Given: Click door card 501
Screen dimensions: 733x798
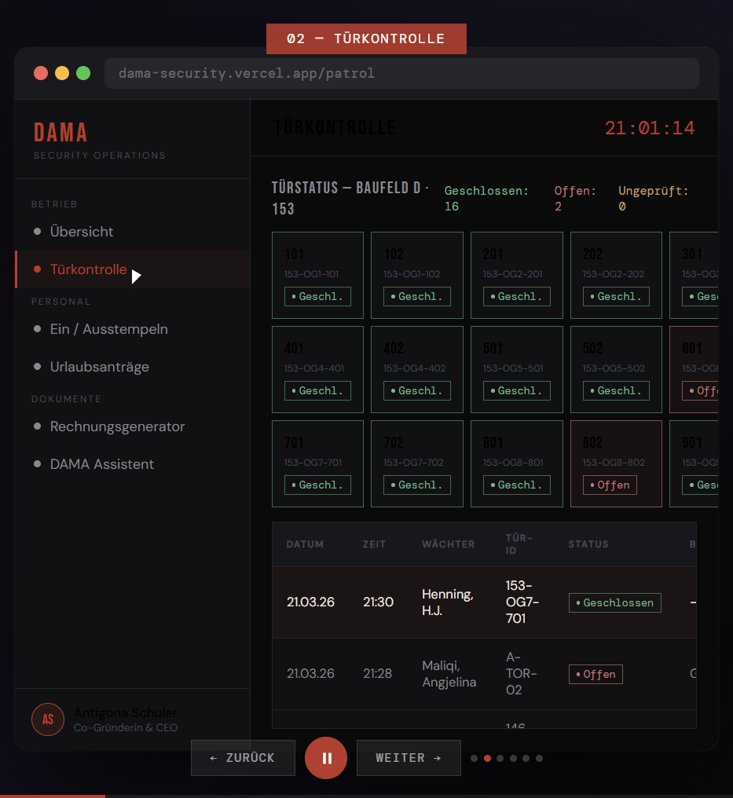Looking at the screenshot, I should 517,369.
